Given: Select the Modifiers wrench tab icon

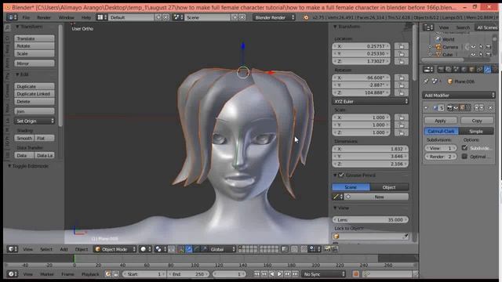Looking at the screenshot, I should [487, 70].
